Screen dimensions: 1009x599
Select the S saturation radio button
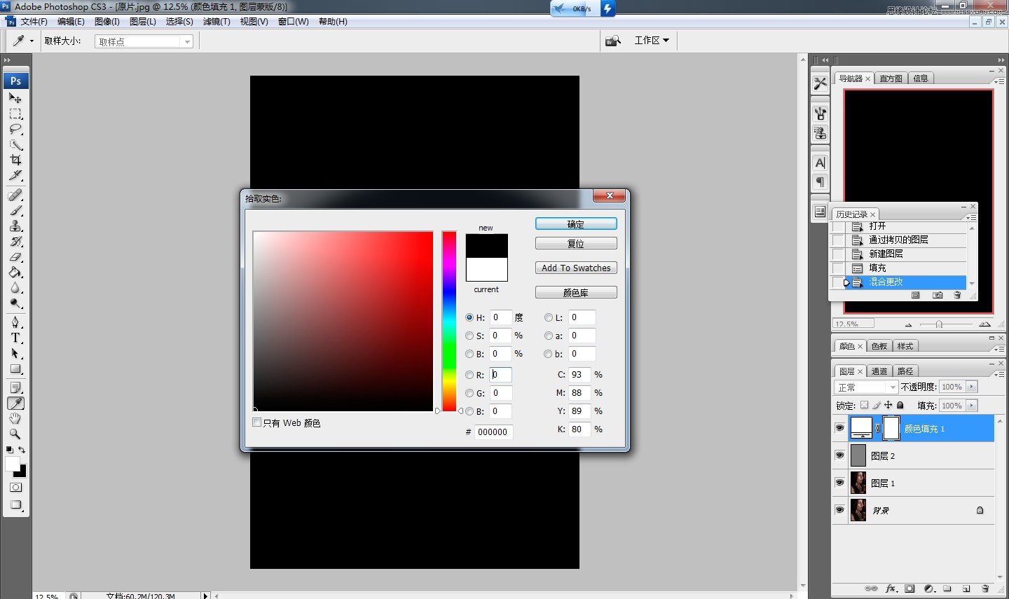click(x=469, y=336)
